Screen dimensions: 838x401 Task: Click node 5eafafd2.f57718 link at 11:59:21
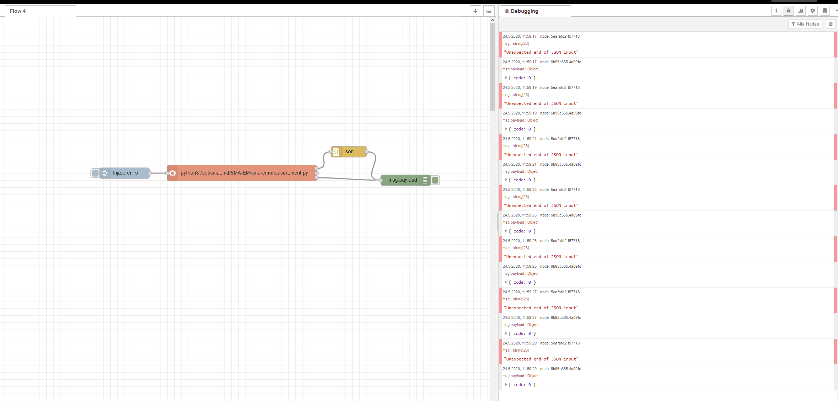(560, 139)
